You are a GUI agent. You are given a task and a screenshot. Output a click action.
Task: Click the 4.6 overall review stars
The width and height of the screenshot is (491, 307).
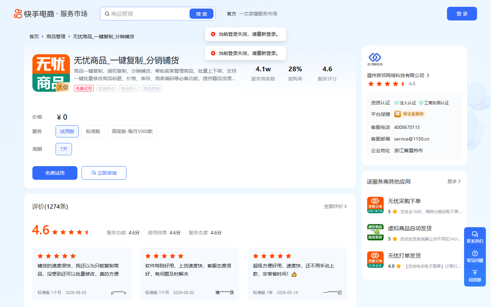click(71, 232)
